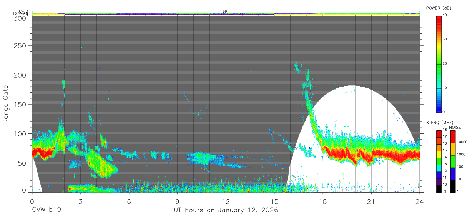This screenshot has height=218, width=472.
Task: Click the UT hours on January 12, 2026 title
Action: pyautogui.click(x=226, y=210)
